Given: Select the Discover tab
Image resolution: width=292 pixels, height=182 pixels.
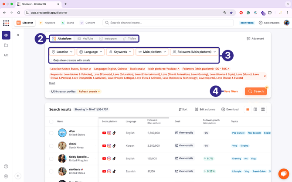Looking at the screenshot, I should (25, 23).
